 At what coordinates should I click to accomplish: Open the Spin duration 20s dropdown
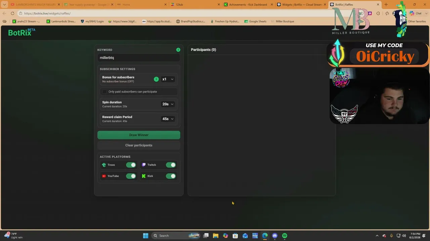[168, 104]
